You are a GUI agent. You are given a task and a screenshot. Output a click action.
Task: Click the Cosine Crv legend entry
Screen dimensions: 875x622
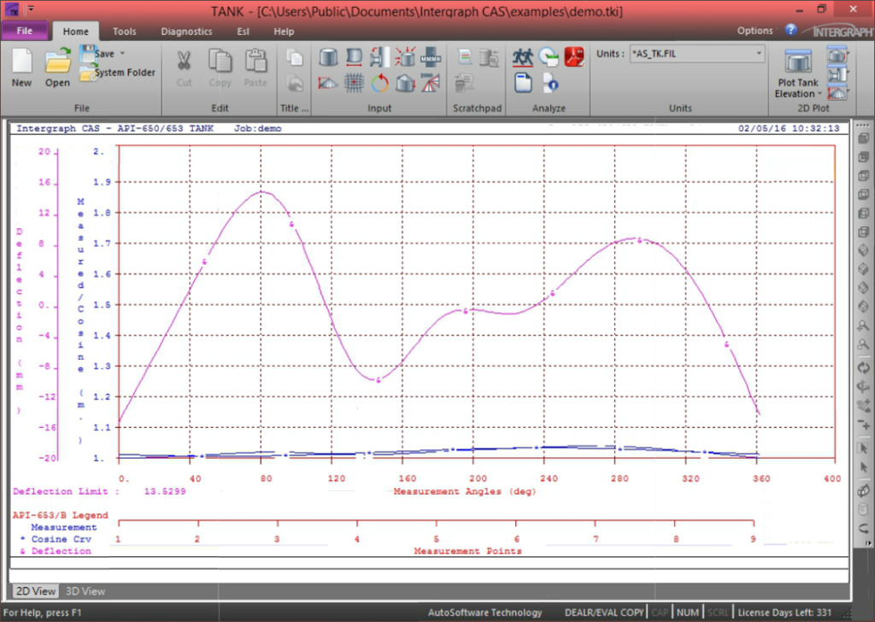61,539
